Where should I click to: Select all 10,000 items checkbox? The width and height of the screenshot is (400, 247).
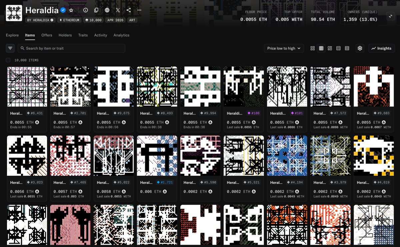tap(8, 60)
